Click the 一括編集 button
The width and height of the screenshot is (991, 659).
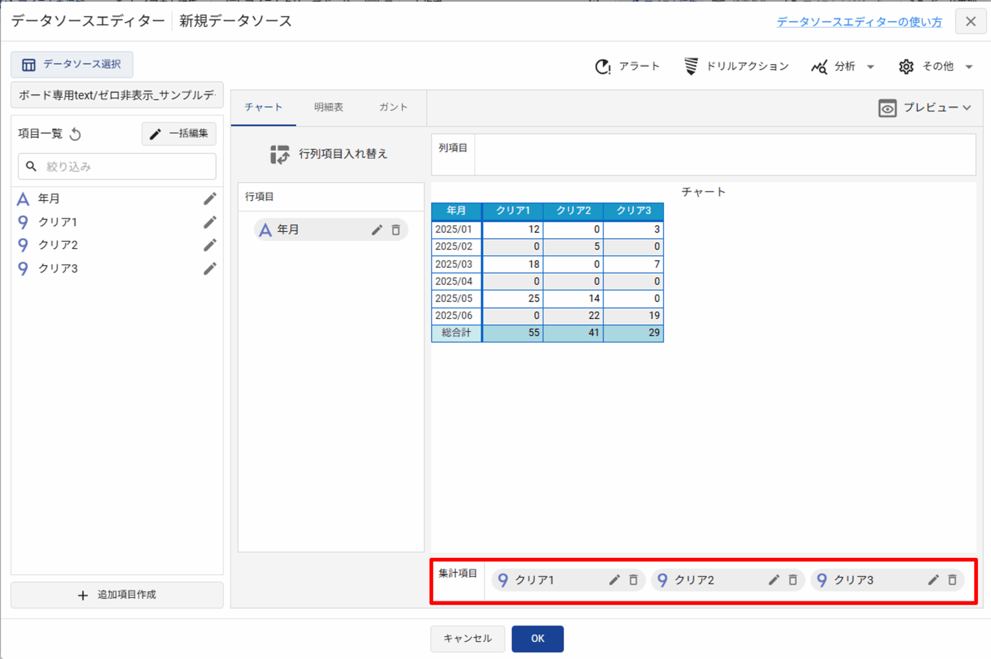pyautogui.click(x=179, y=134)
